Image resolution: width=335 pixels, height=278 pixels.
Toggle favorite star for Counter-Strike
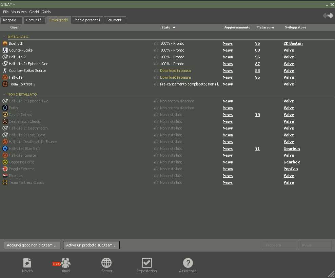(x=156, y=50)
